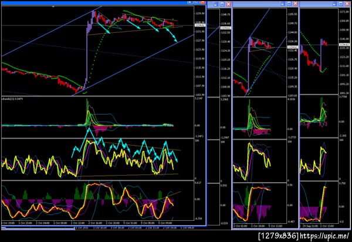Close the second chart window behind the main chart

click(228, 4)
